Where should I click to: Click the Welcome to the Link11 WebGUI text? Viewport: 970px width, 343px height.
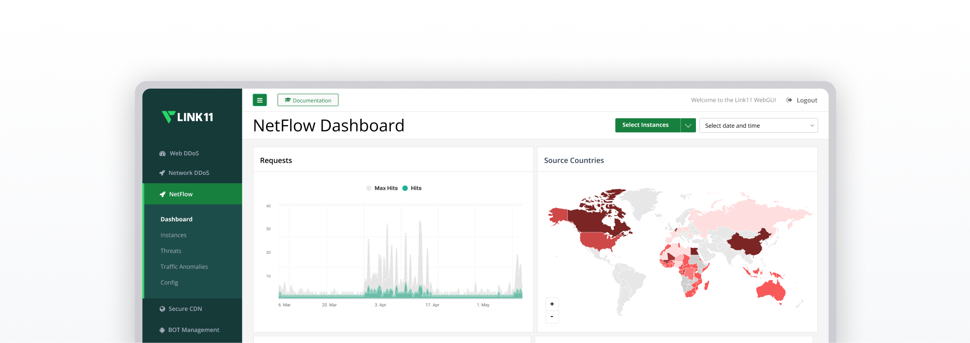[734, 100]
